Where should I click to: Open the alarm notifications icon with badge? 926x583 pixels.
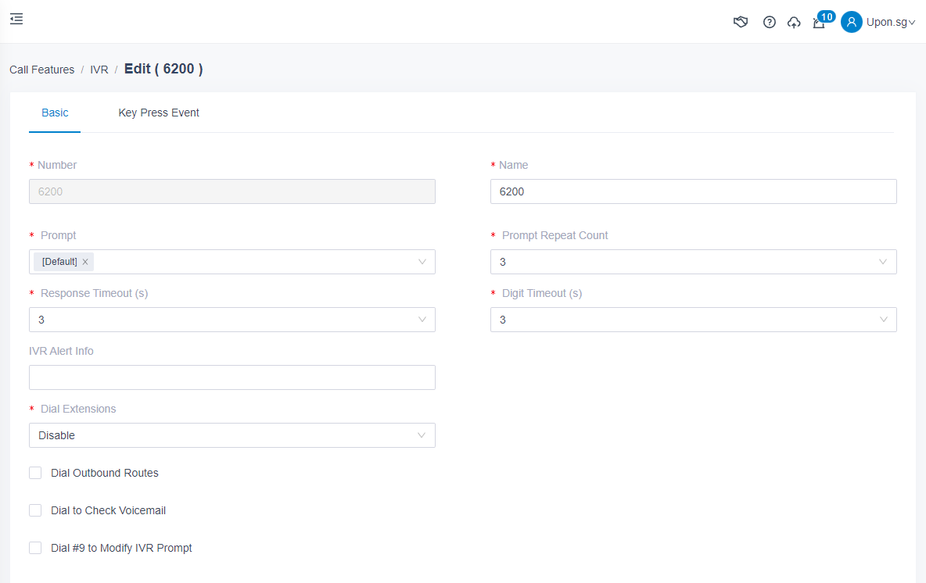[x=819, y=23]
